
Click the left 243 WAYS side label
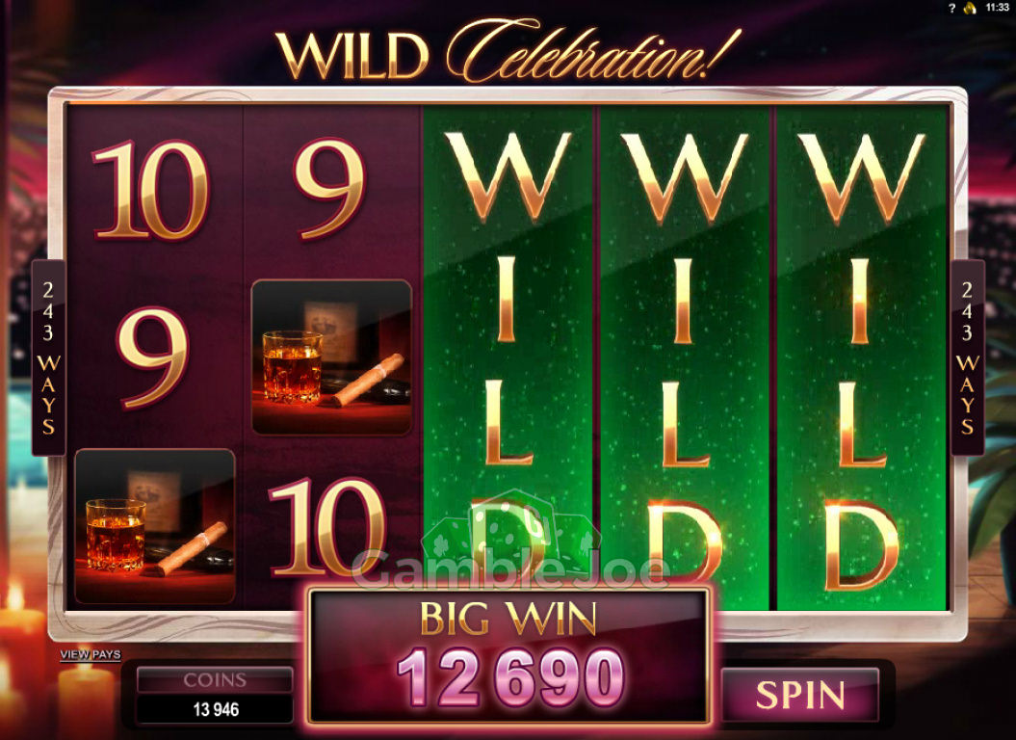click(48, 357)
